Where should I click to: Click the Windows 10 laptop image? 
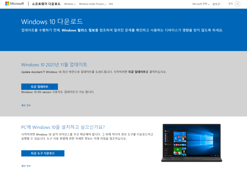tap(192, 143)
